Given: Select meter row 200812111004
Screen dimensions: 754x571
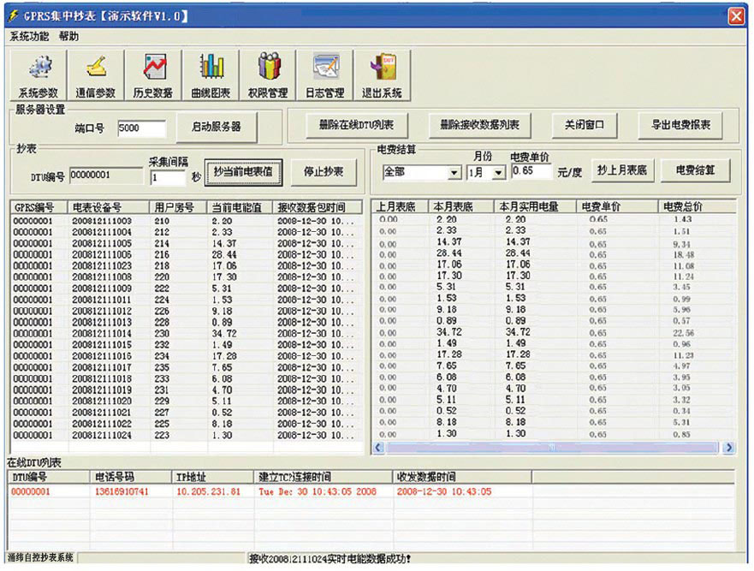Looking at the screenshot, I should (187, 232).
